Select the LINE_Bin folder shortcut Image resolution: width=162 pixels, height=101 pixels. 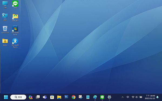tap(15, 18)
